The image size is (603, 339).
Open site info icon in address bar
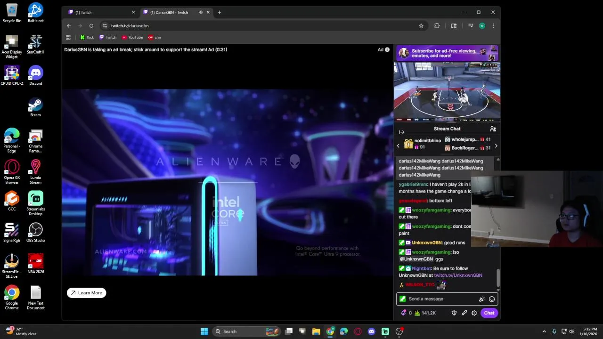[x=105, y=26]
